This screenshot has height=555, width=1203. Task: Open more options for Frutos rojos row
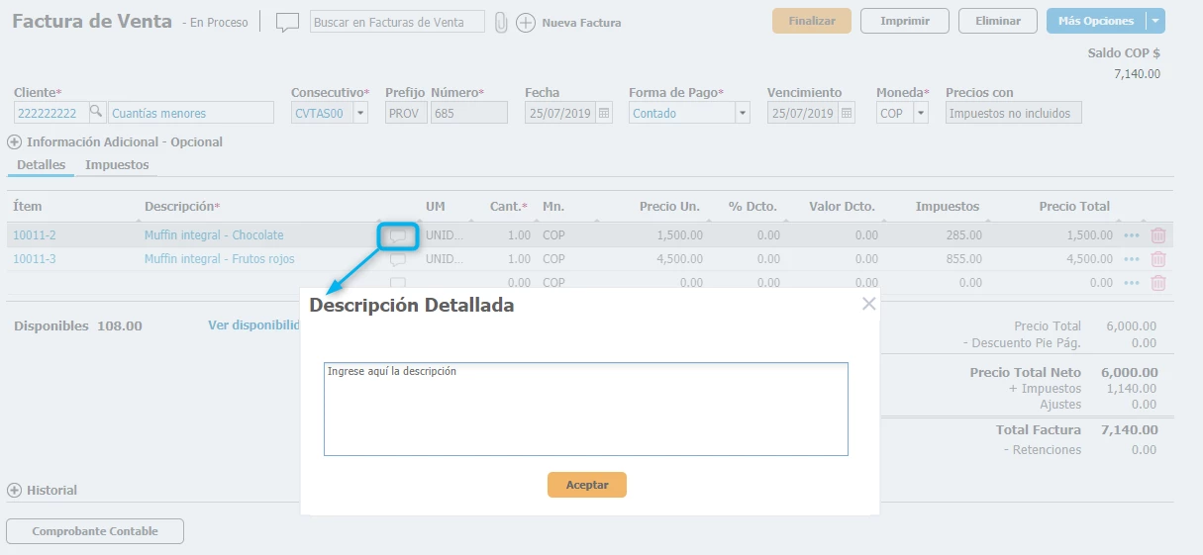tap(1132, 259)
